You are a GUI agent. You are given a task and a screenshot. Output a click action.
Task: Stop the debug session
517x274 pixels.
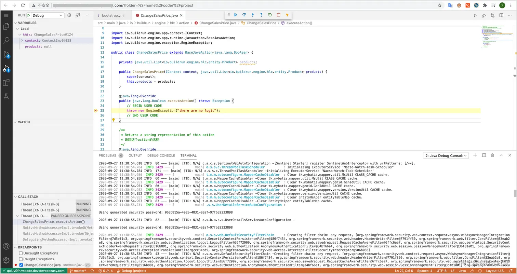(x=278, y=15)
